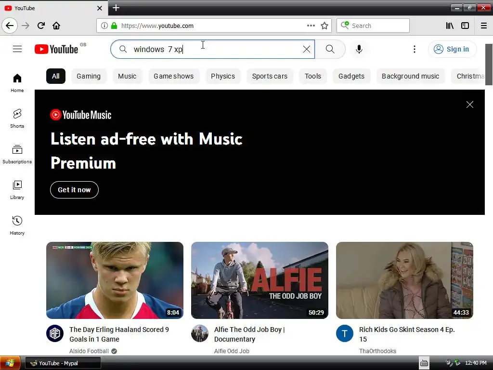The width and height of the screenshot is (493, 370).
Task: Open the browser hamburger menu
Action: (x=484, y=26)
